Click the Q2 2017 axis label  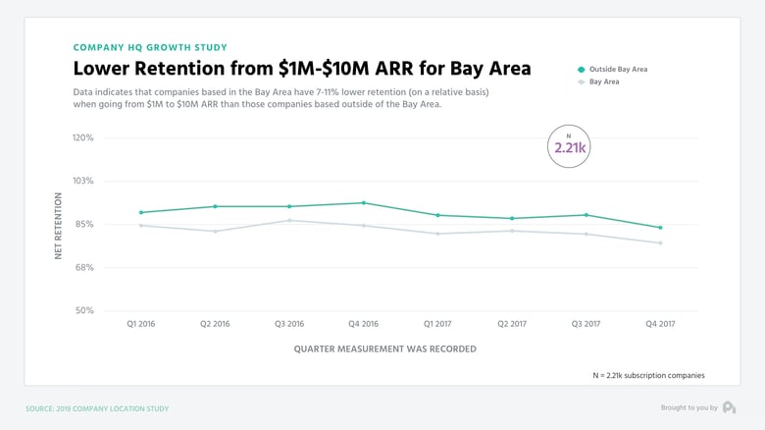pos(512,323)
